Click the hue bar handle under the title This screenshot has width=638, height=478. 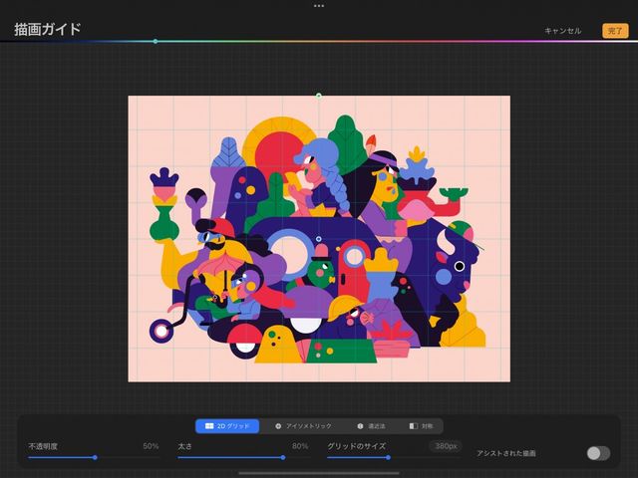pyautogui.click(x=156, y=41)
